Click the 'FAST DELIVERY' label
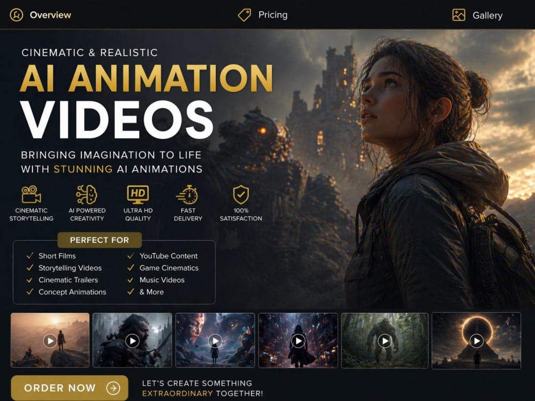Screen dimensions: 535x401 point(188,214)
